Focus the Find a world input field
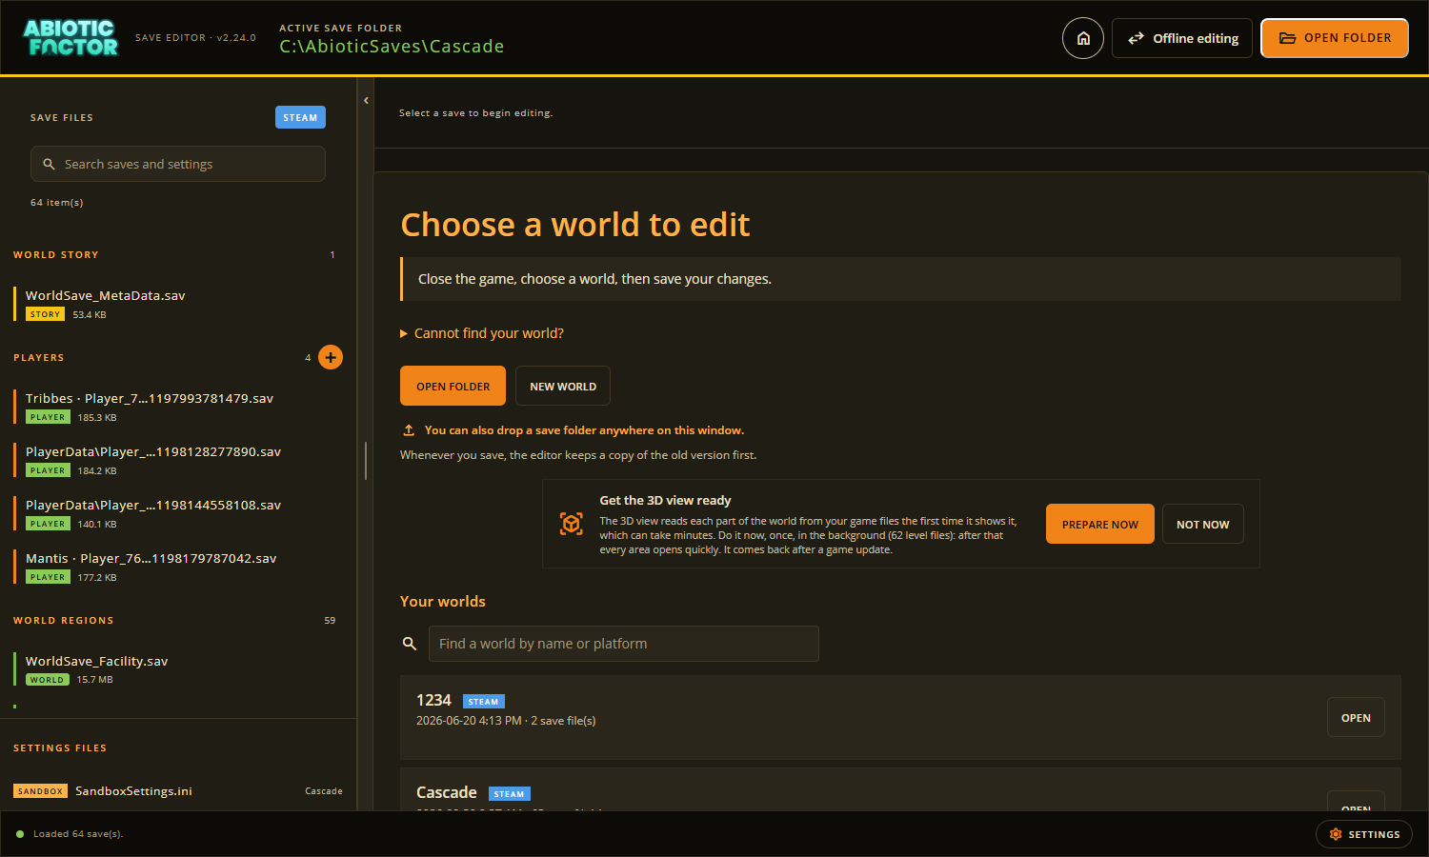This screenshot has width=1429, height=857. tap(624, 644)
